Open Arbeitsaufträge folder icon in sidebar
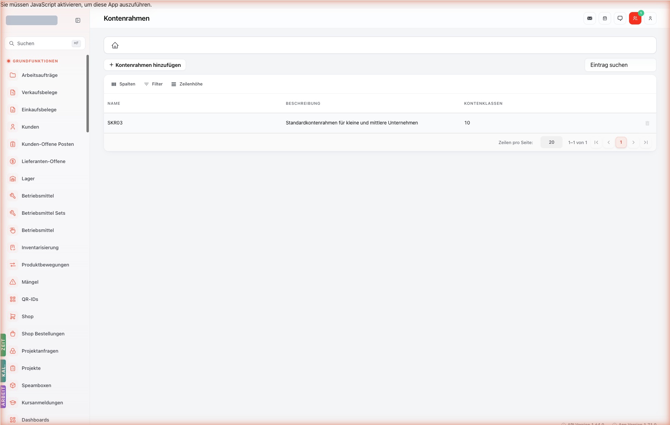Screen dimensions: 670x425 pyautogui.click(x=13, y=75)
